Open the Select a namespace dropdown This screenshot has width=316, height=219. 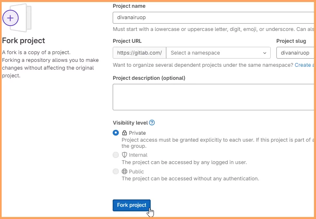click(218, 53)
